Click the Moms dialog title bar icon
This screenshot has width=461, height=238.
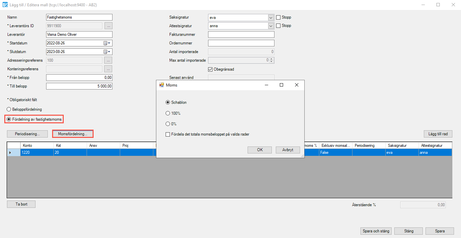click(x=161, y=85)
